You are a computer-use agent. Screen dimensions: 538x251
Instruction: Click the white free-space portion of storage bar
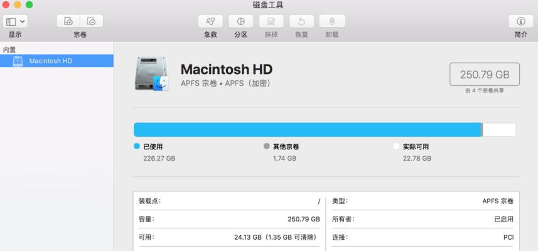[499, 130]
